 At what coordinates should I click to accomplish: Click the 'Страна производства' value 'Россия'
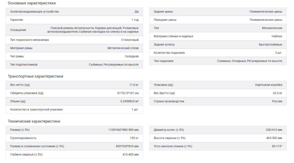277,101
